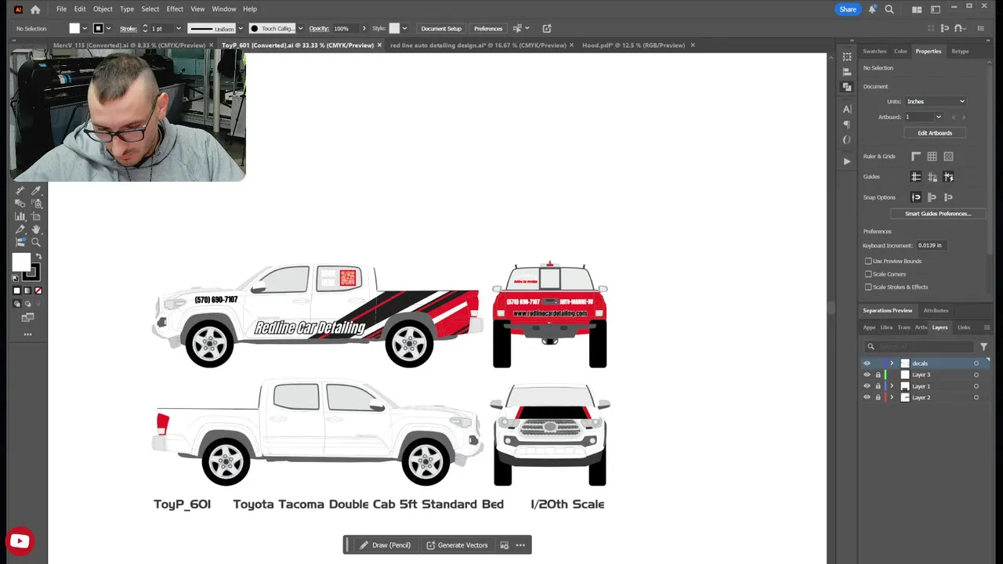
Task: Open the Pathfinder panel icon in dock
Action: pyautogui.click(x=847, y=87)
